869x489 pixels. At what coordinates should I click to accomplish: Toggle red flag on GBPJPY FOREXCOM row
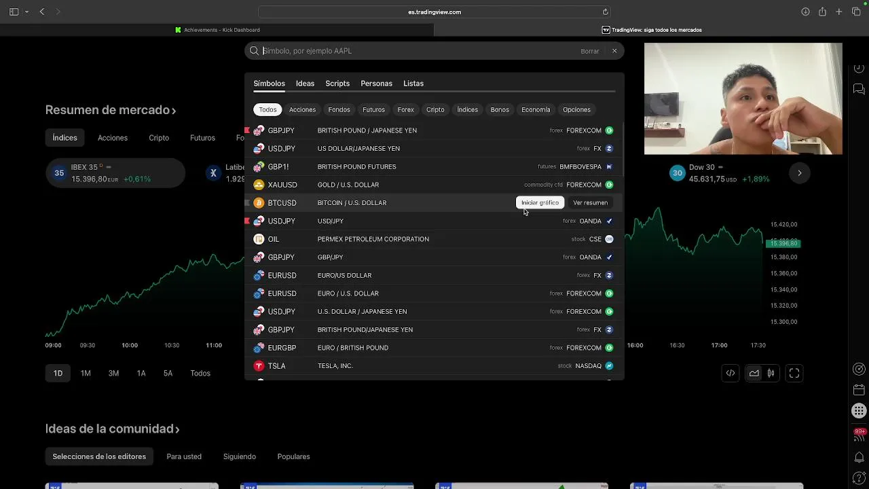click(247, 130)
